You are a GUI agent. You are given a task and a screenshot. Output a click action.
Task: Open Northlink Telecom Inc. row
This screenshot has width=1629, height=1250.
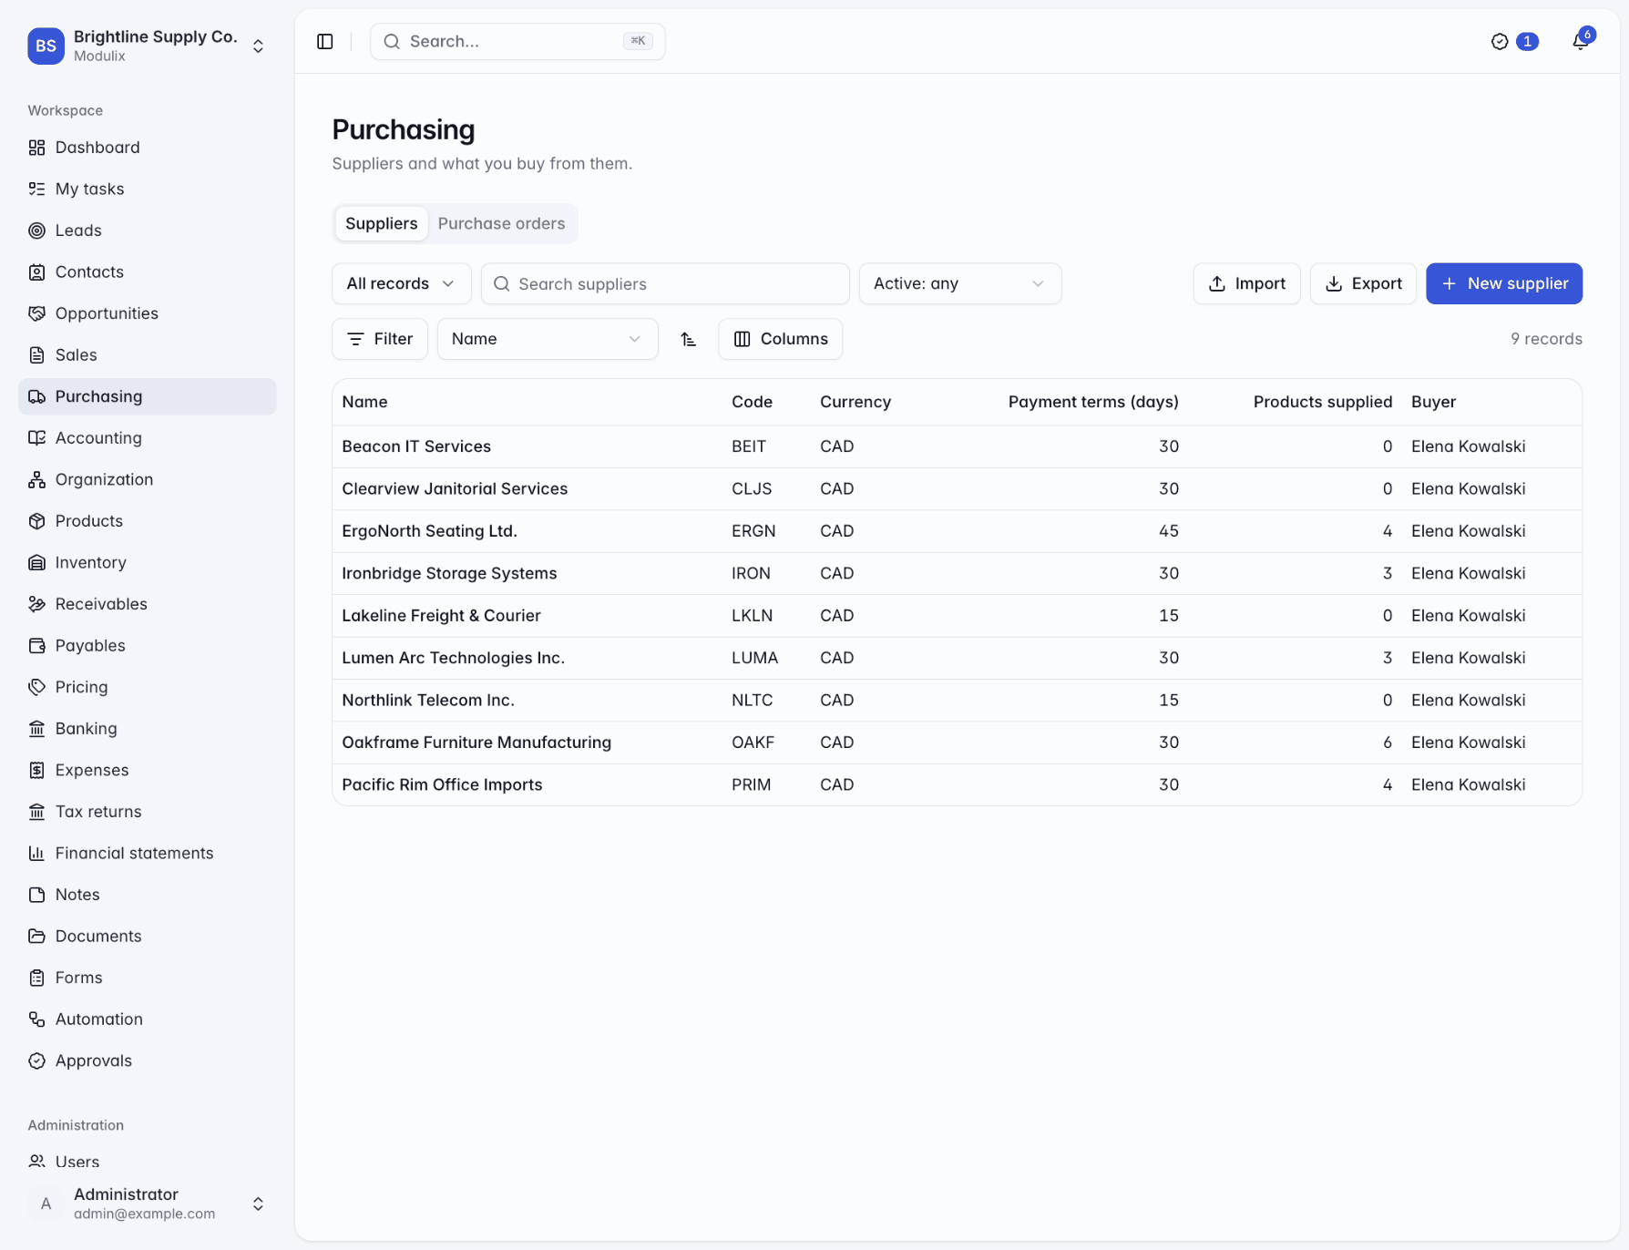pyautogui.click(x=957, y=700)
